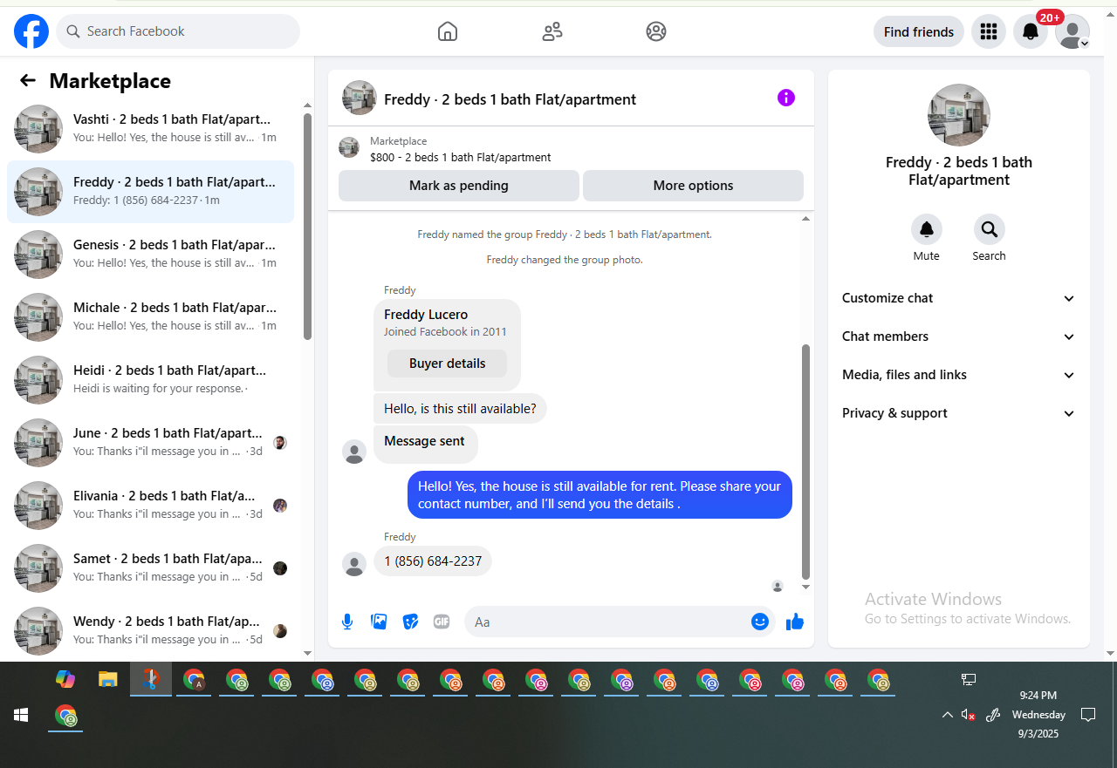Screen dimensions: 1117x768
Task: Expand the Customize chat section
Action: (x=959, y=298)
